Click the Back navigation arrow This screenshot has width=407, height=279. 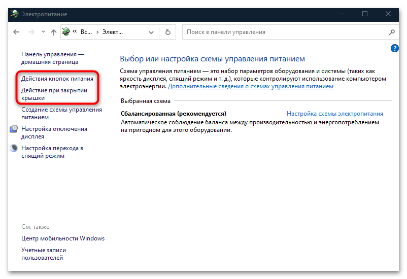click(x=16, y=32)
